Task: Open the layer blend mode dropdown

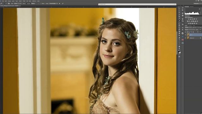Action: pos(190,29)
